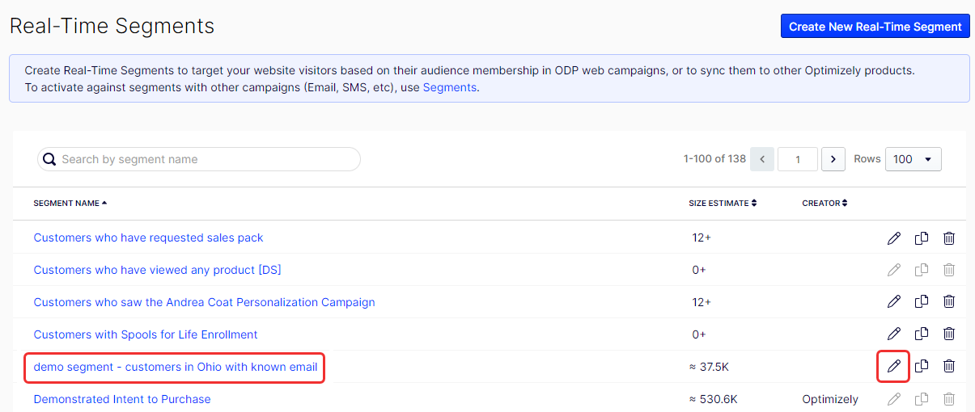Edit 'Customers who saw the Andrea Coat' segment

(894, 302)
